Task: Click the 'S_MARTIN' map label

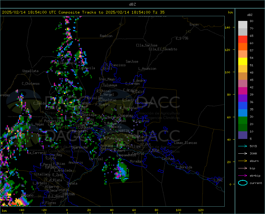Action: click(x=122, y=131)
